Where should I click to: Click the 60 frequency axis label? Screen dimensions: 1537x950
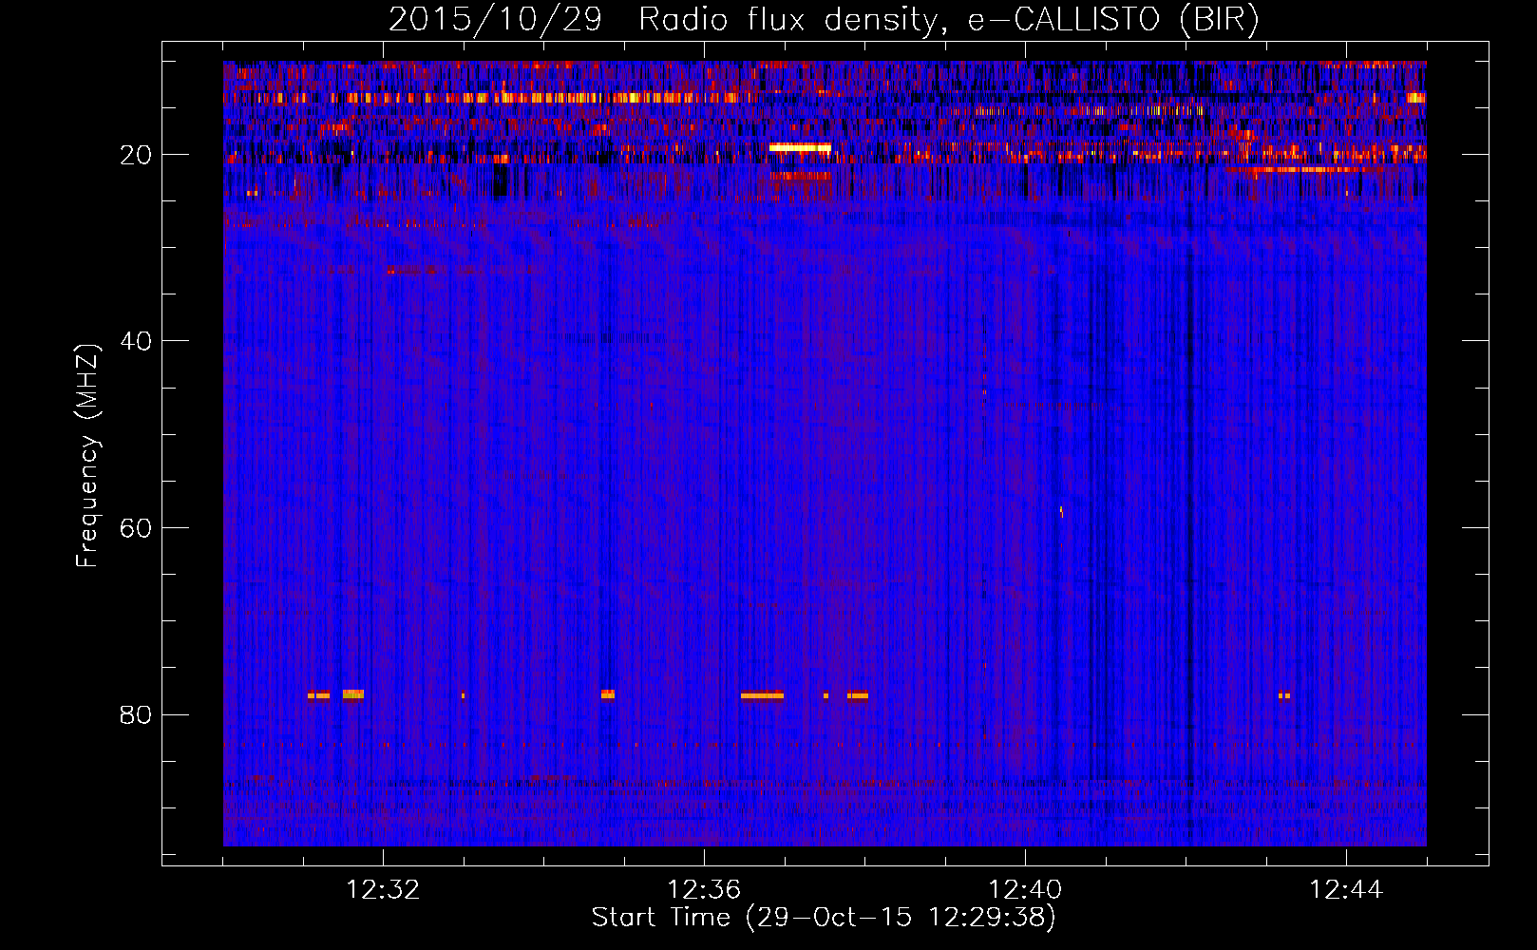click(136, 528)
